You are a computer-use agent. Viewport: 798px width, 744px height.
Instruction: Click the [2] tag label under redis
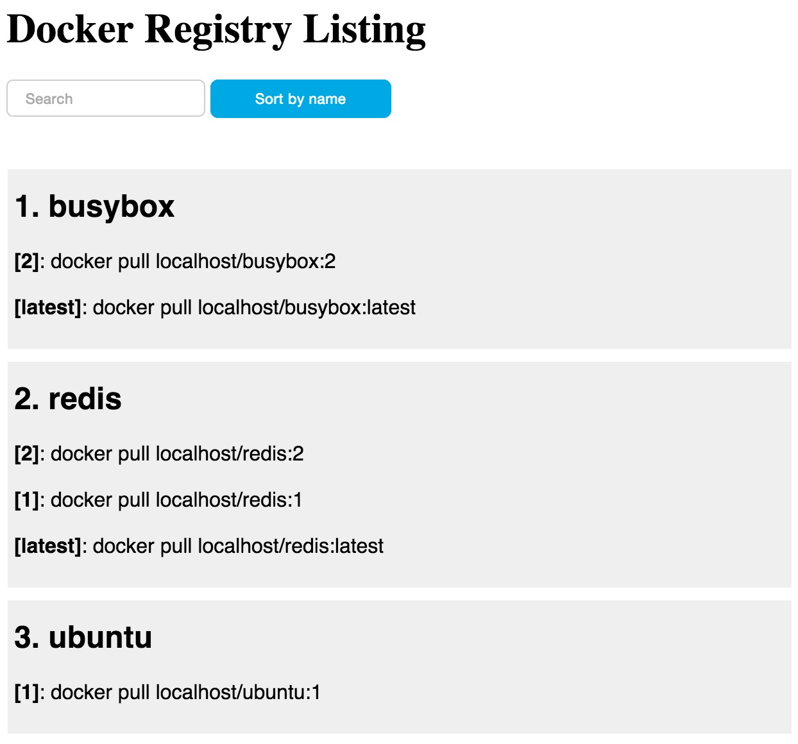26,454
